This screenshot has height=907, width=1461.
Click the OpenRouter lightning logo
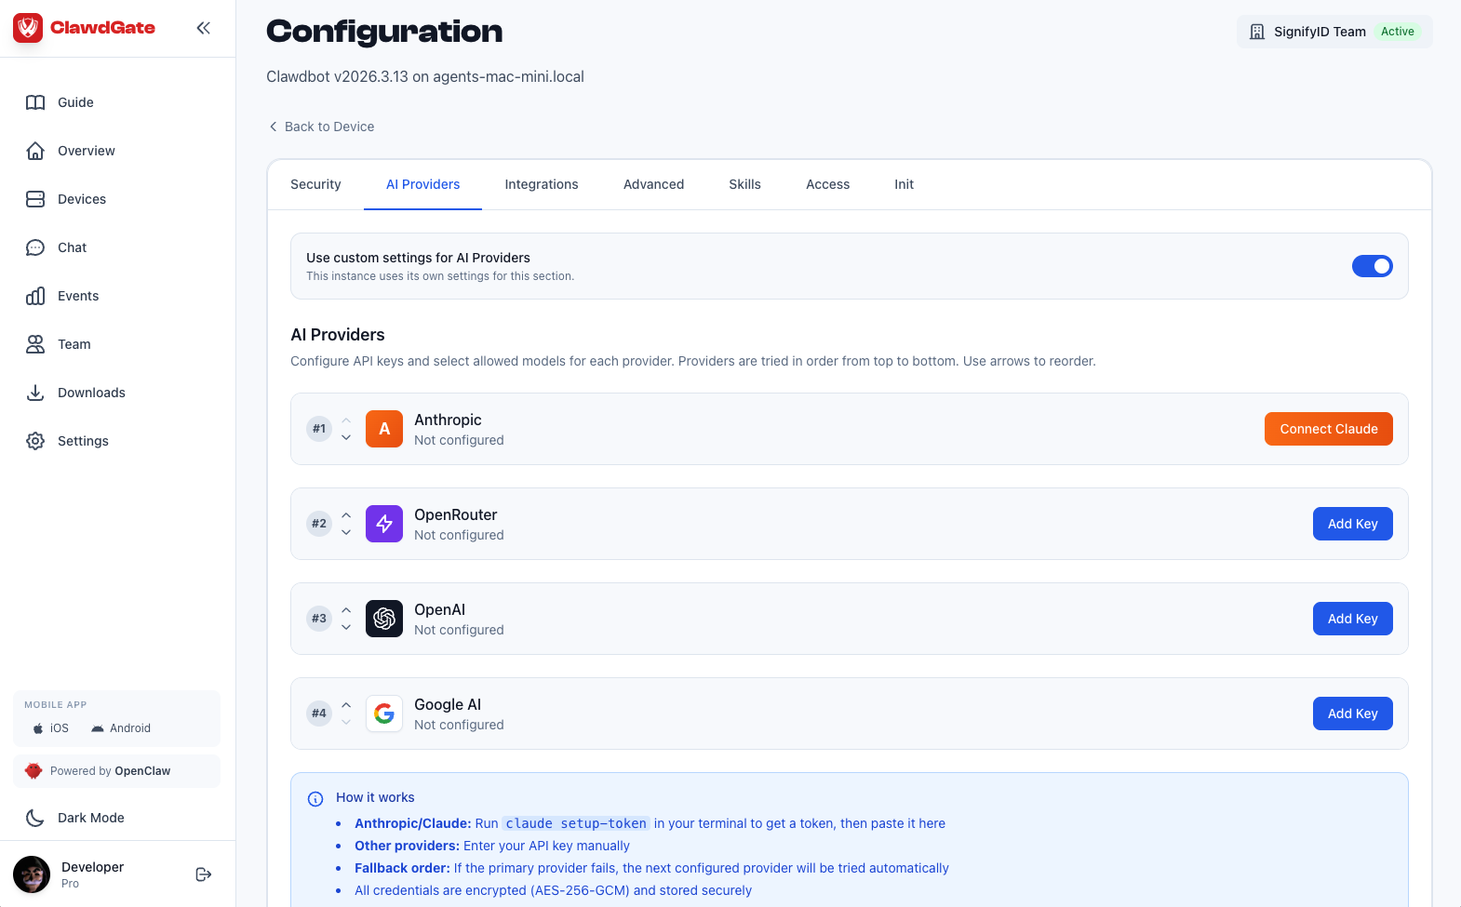pyautogui.click(x=384, y=524)
